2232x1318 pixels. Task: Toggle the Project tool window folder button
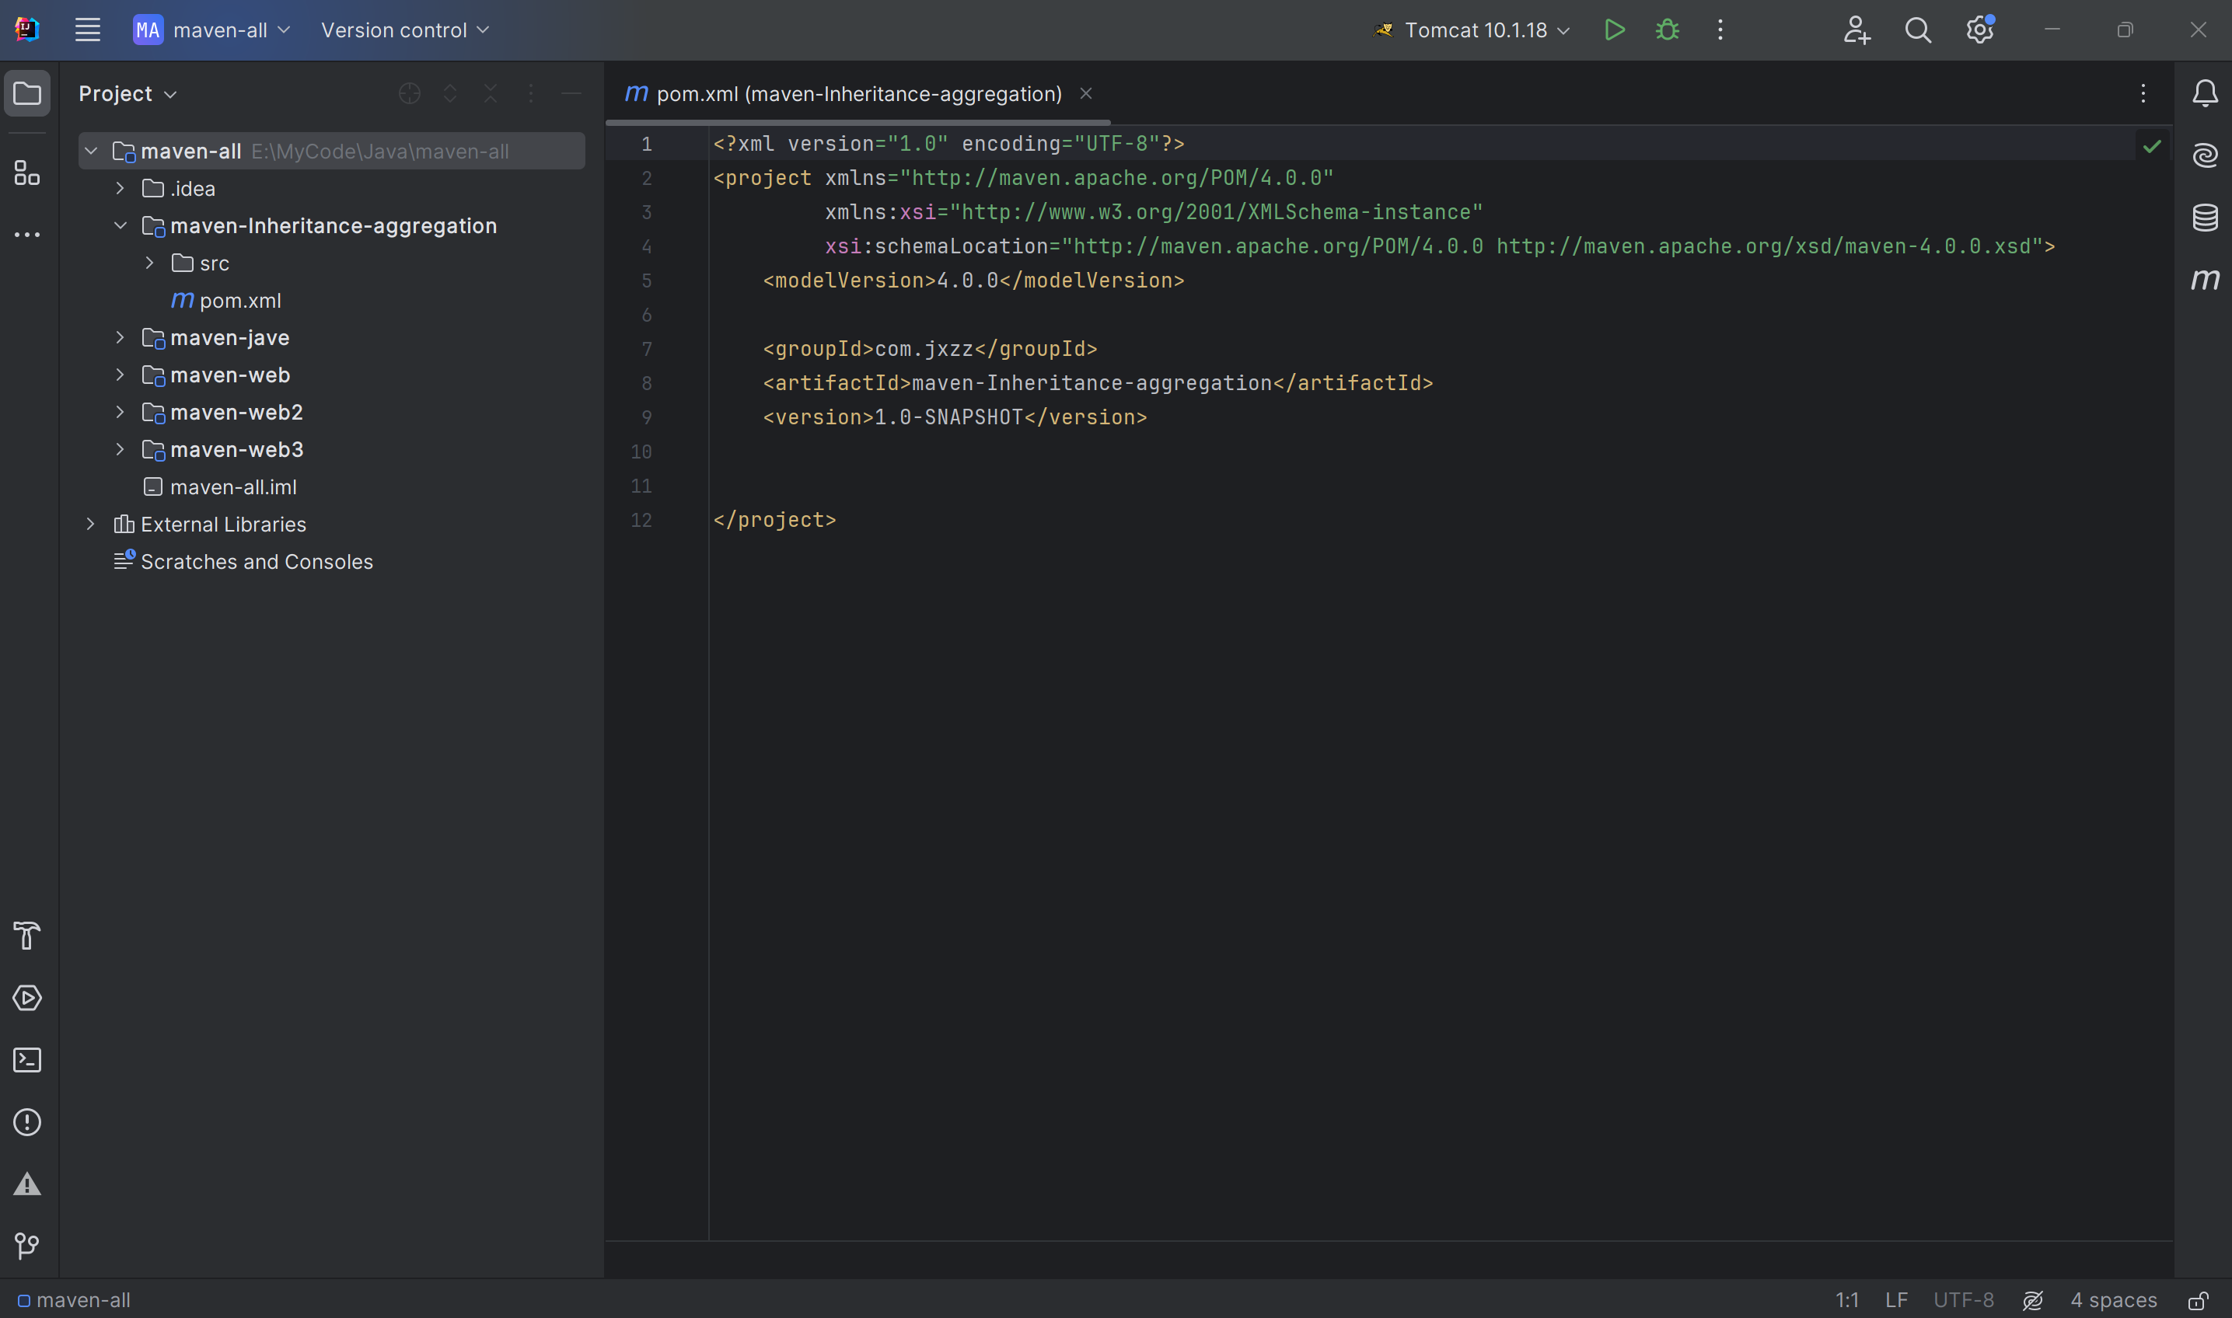(x=27, y=93)
